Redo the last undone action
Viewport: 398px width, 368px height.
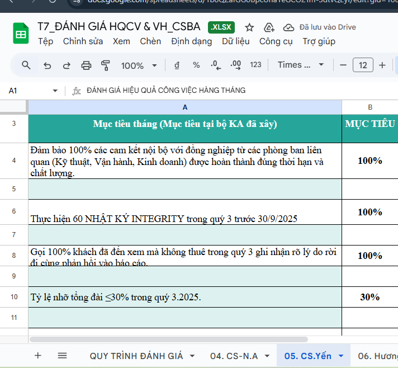click(66, 65)
